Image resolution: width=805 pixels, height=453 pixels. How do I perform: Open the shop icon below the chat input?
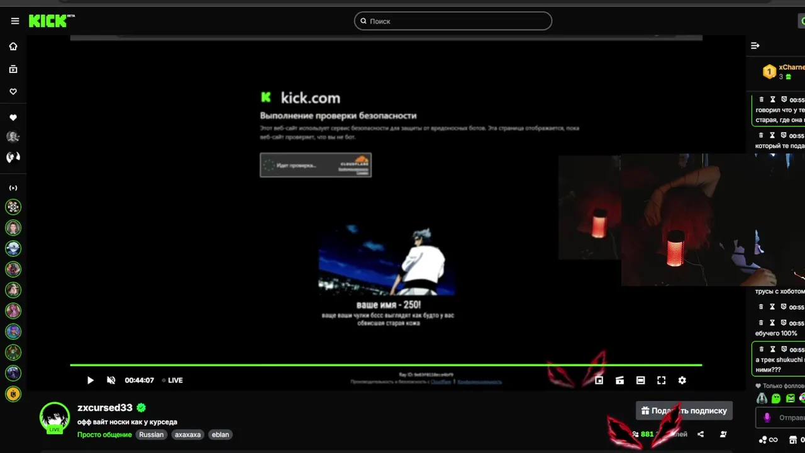coord(794,440)
